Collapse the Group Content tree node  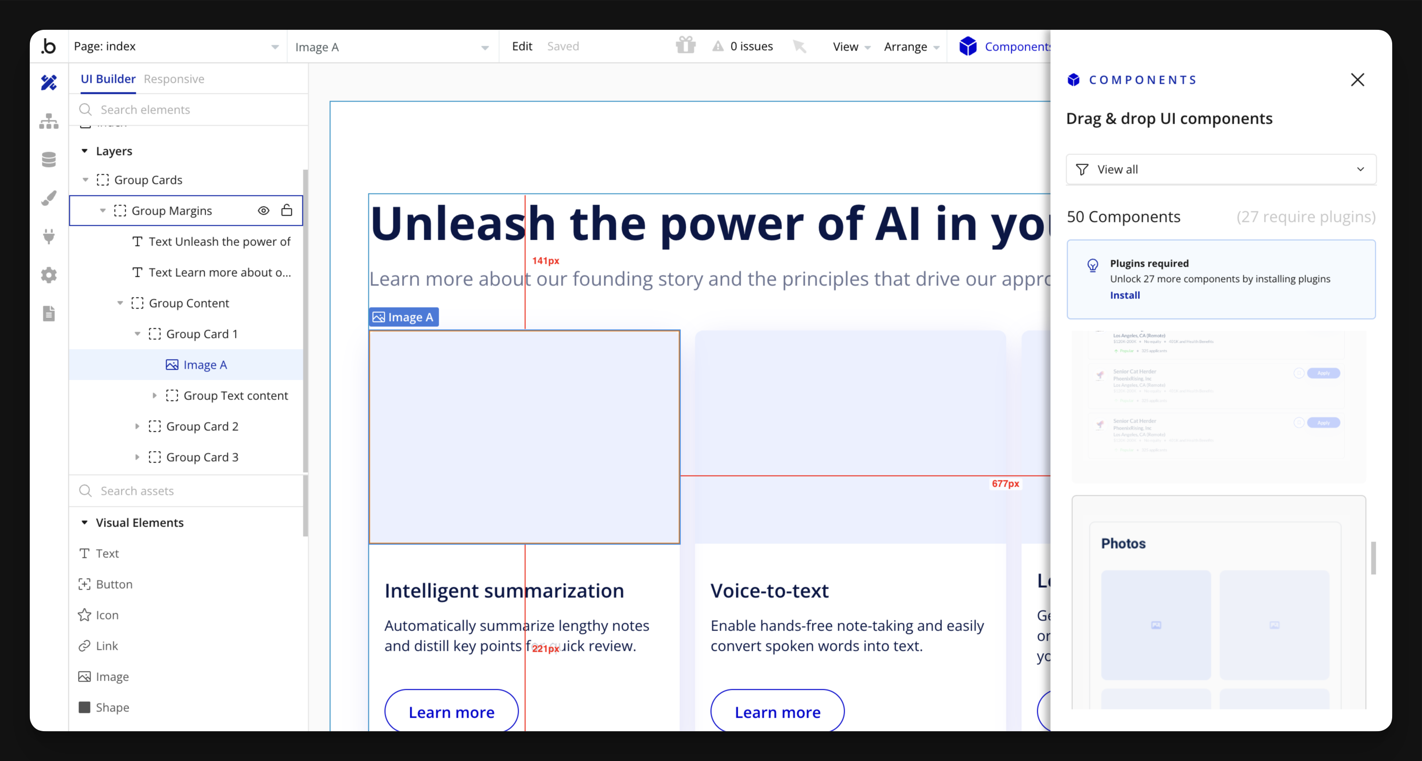tap(120, 303)
